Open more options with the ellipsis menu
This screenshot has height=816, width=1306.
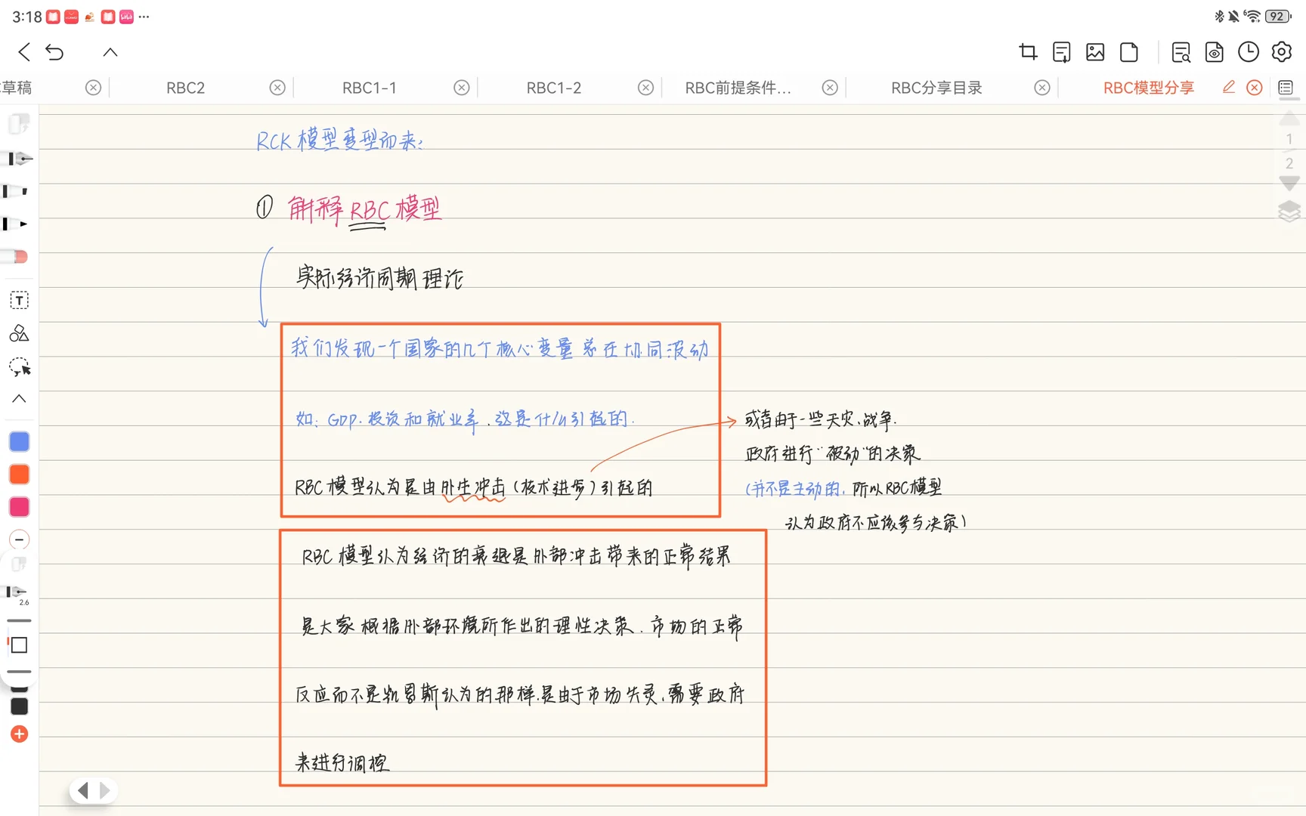tap(144, 17)
